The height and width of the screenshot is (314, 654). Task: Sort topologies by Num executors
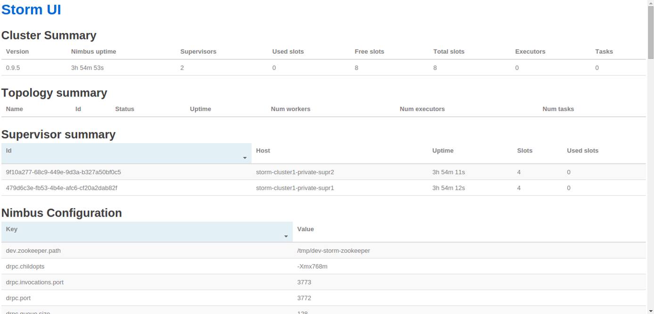pyautogui.click(x=422, y=109)
